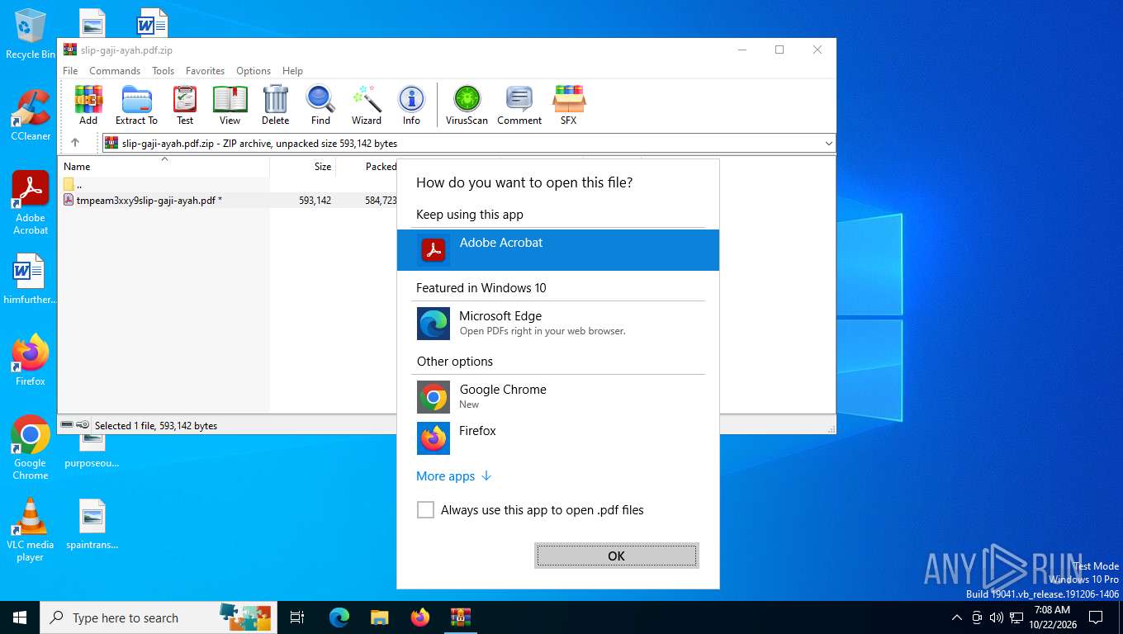Open the Recycle Bin desktop icon
Image resolution: width=1123 pixels, height=634 pixels.
31,34
